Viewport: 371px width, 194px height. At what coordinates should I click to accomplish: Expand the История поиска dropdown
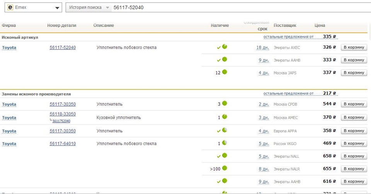click(x=107, y=8)
